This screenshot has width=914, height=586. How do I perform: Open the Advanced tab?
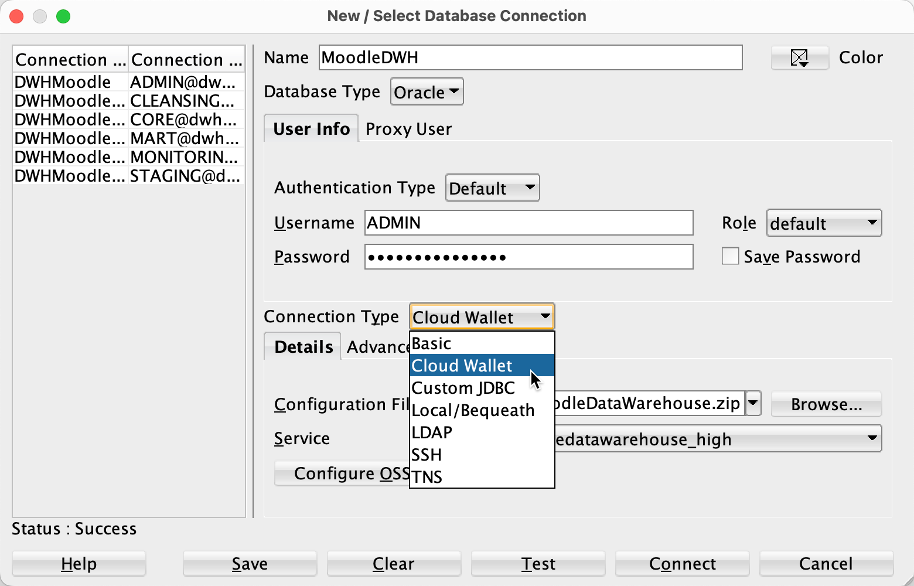pyautogui.click(x=378, y=347)
